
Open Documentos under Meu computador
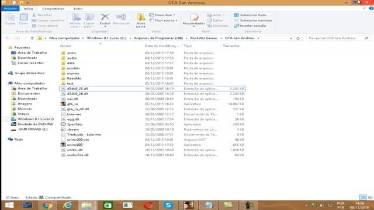click(x=29, y=93)
